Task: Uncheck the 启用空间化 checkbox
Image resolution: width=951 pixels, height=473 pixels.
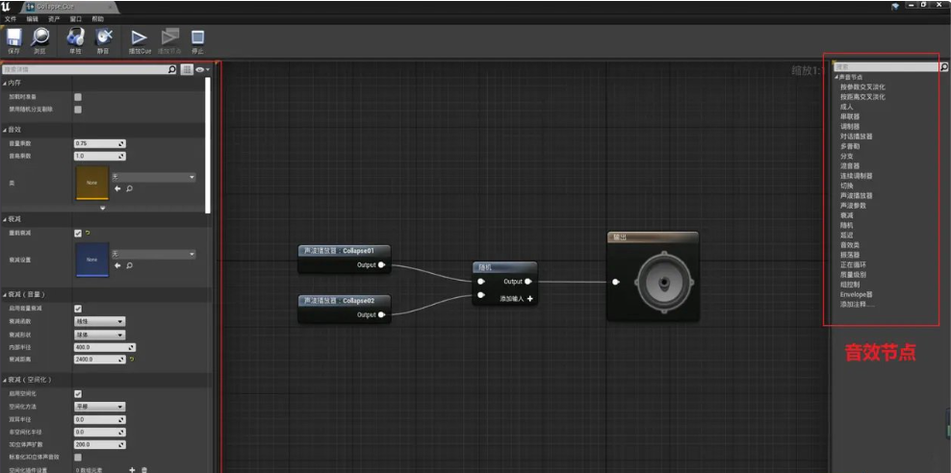Action: click(x=78, y=393)
